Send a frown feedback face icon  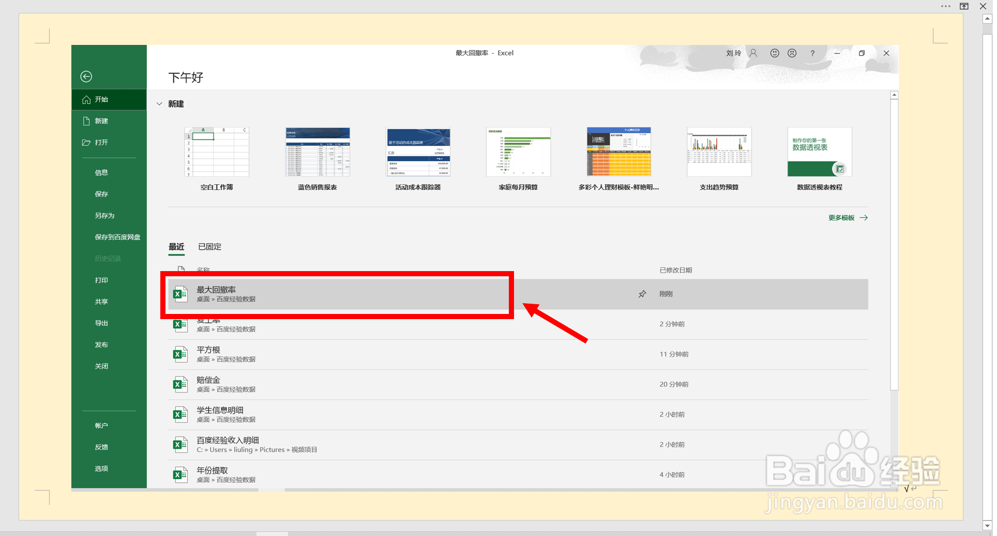(x=792, y=53)
